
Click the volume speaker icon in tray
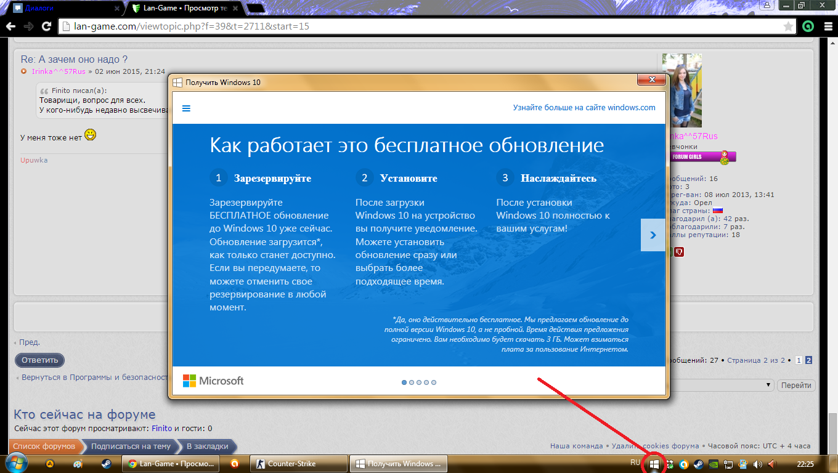pos(758,464)
